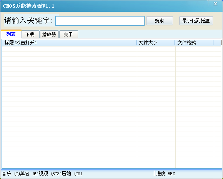Click the 压缩 (20) status bar label

[72, 174]
